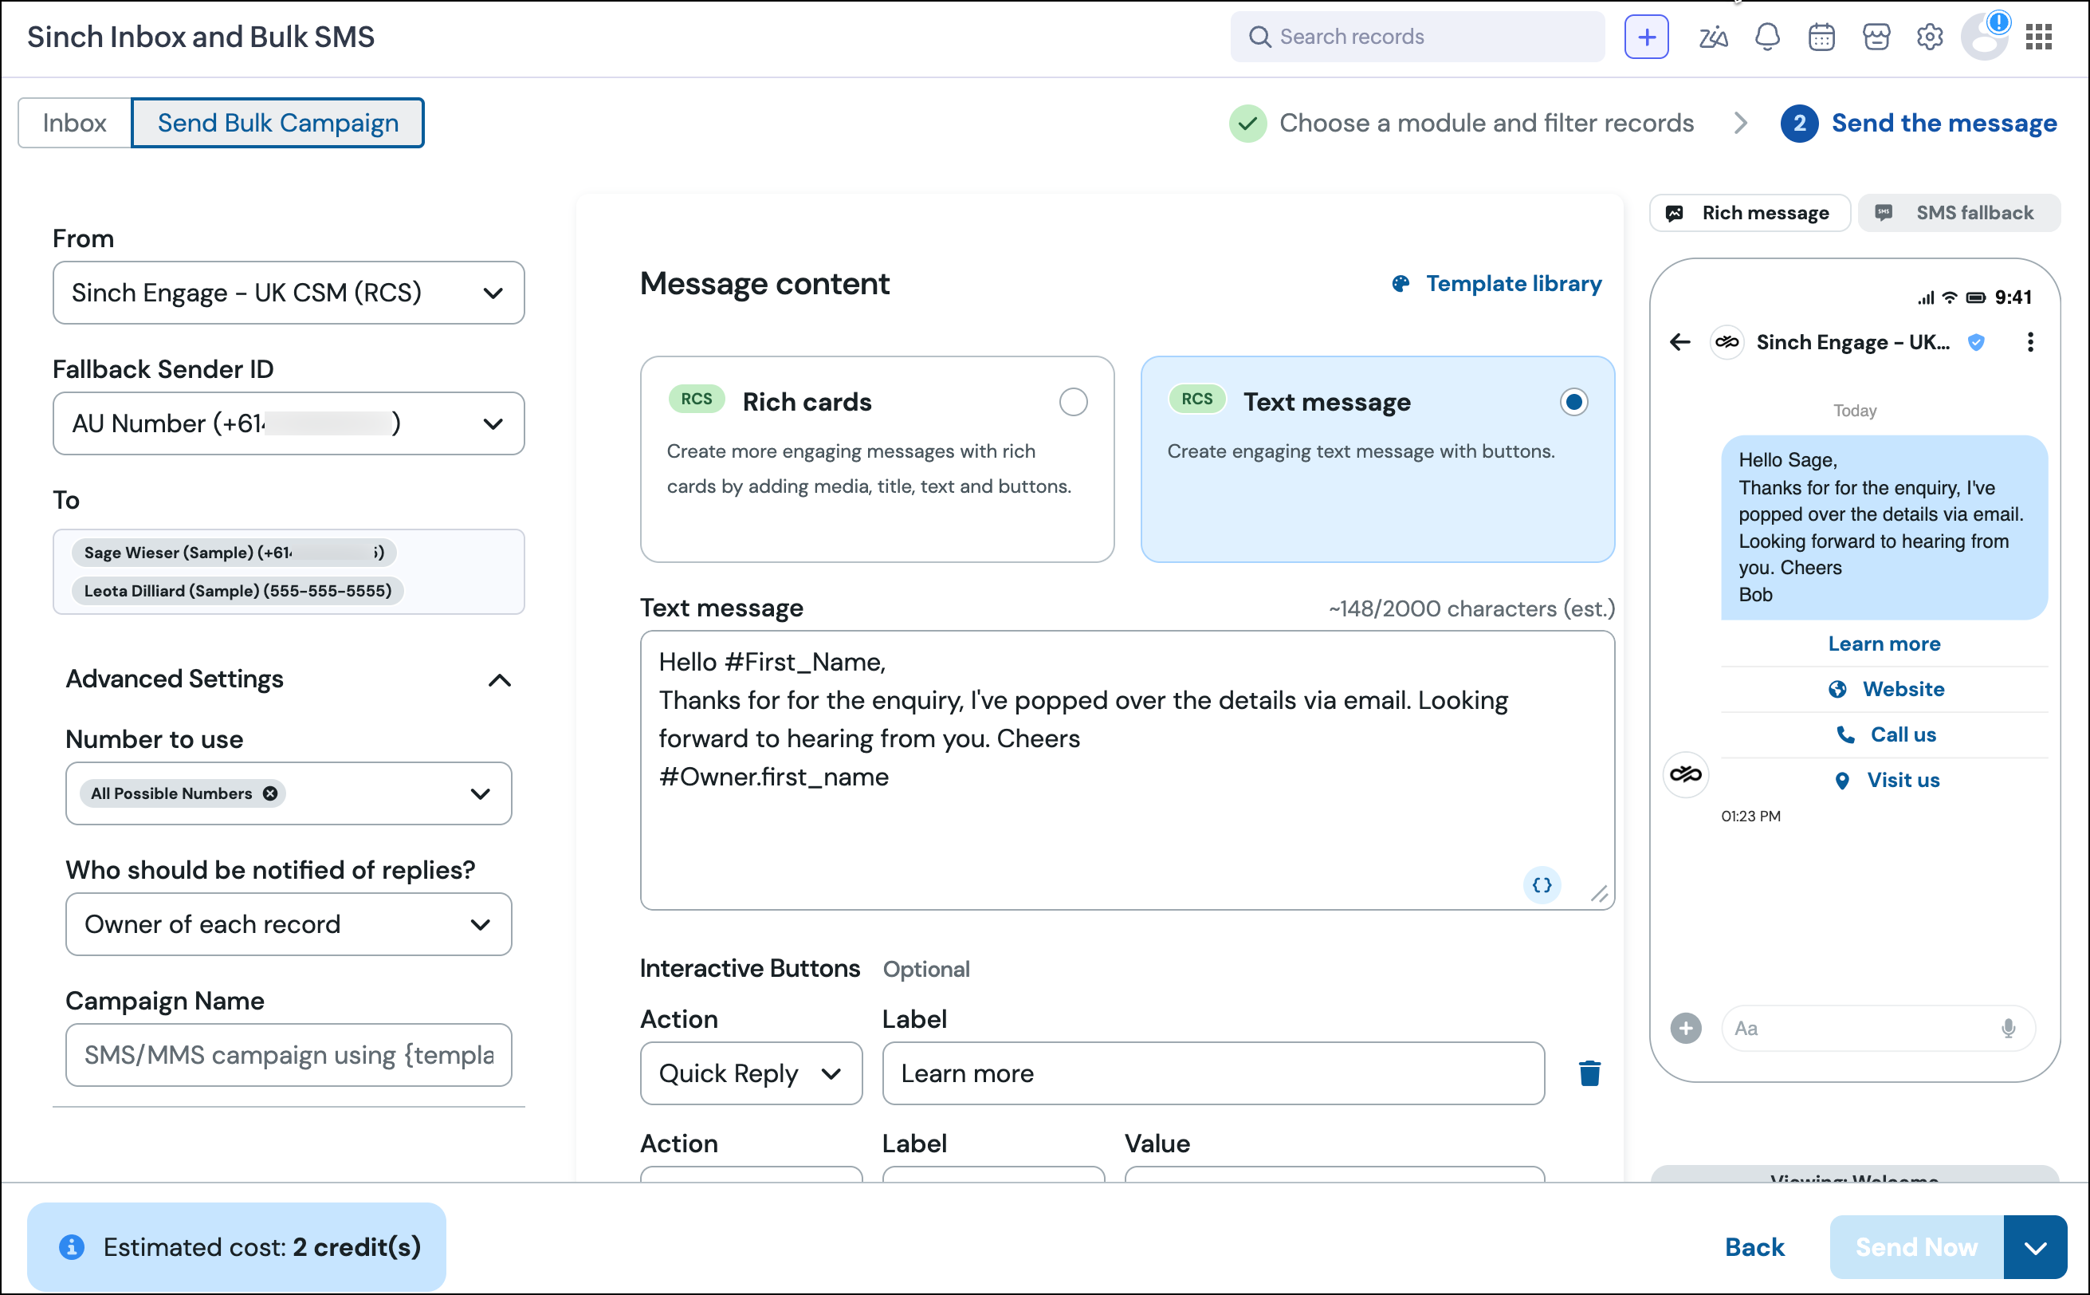The image size is (2090, 1295).
Task: Click the estimated cost info icon
Action: click(71, 1247)
